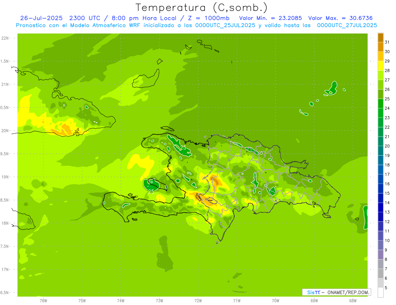396x305 pixels.
Task: Click the "Valor Max. = 30.6736" readout
Action: click(x=340, y=18)
